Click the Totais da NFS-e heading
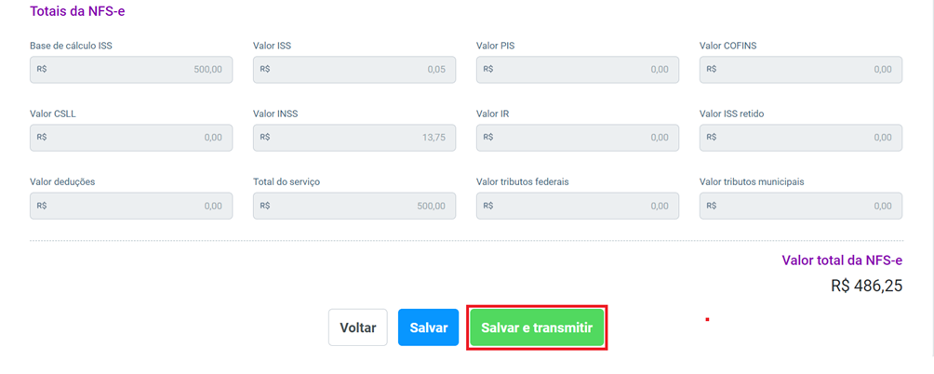This screenshot has height=374, width=934. tap(77, 11)
